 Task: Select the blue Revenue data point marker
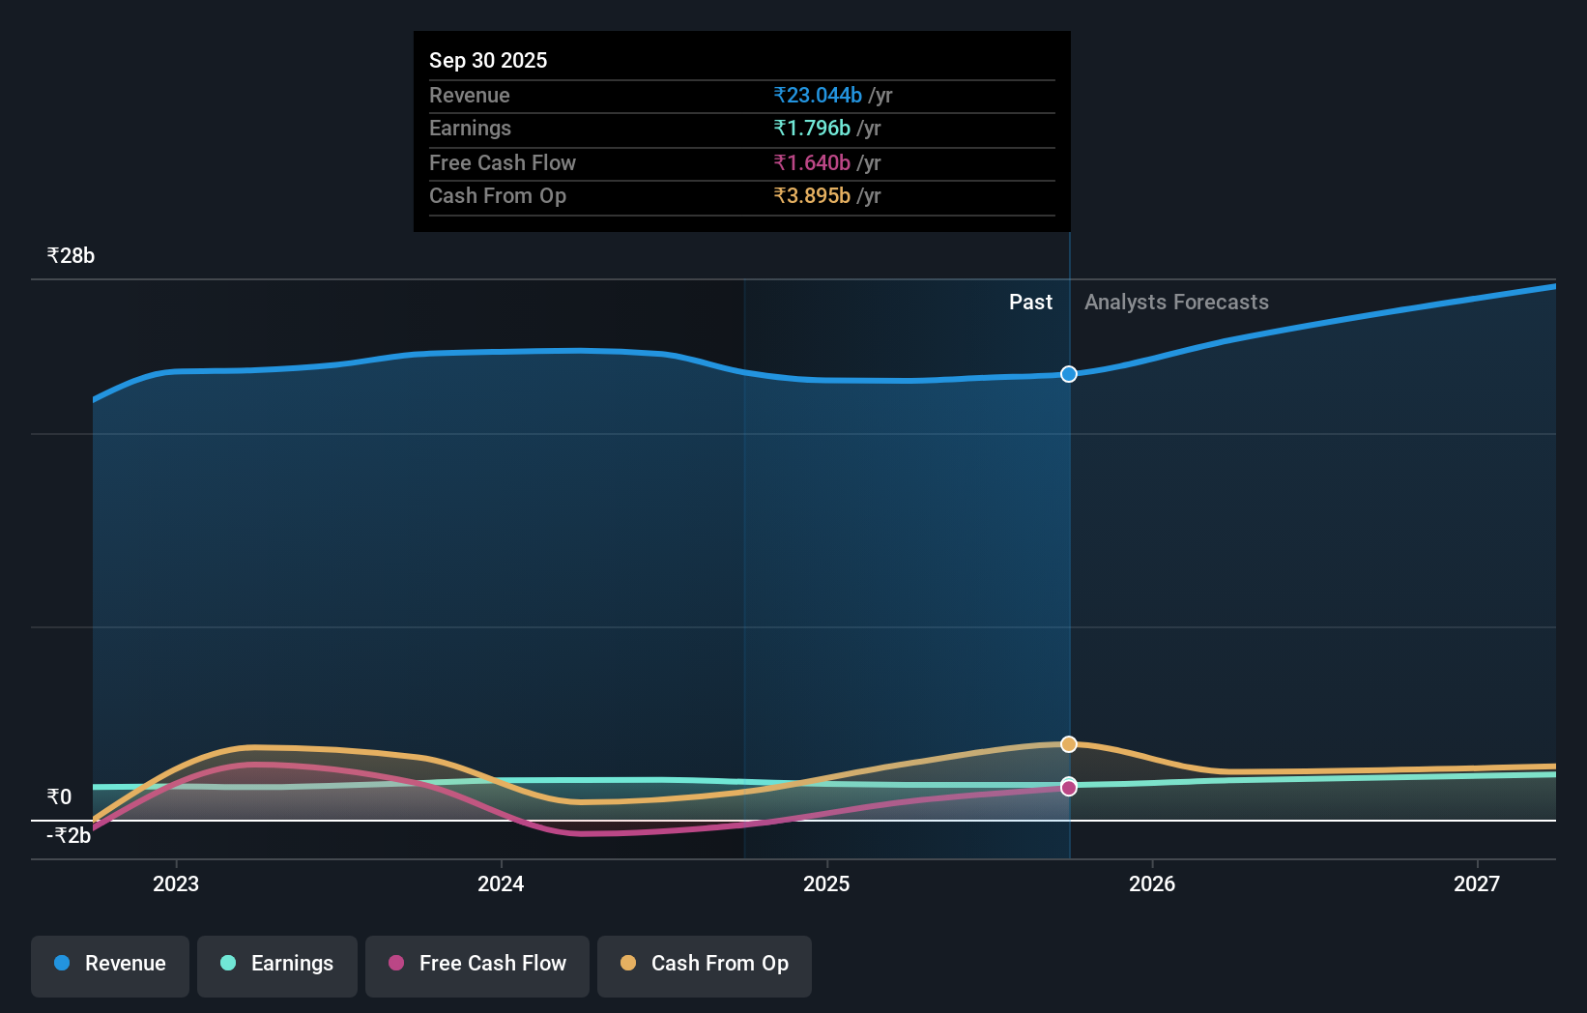point(1068,374)
